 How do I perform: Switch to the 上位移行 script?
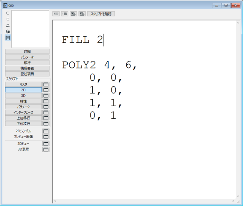point(23,118)
